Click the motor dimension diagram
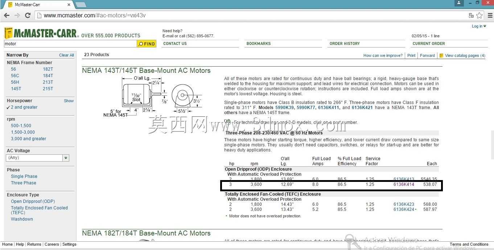Viewport: 494px width, 250px height. tap(152, 96)
